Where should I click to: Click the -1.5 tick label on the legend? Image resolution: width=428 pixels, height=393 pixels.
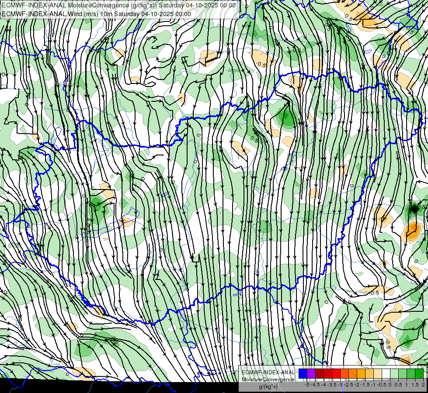click(x=365, y=385)
